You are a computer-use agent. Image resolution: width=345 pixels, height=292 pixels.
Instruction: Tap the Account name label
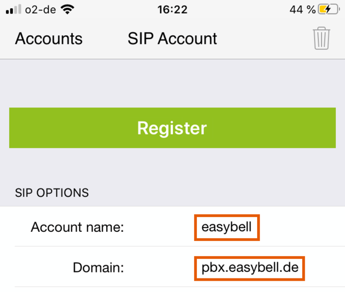tap(78, 227)
